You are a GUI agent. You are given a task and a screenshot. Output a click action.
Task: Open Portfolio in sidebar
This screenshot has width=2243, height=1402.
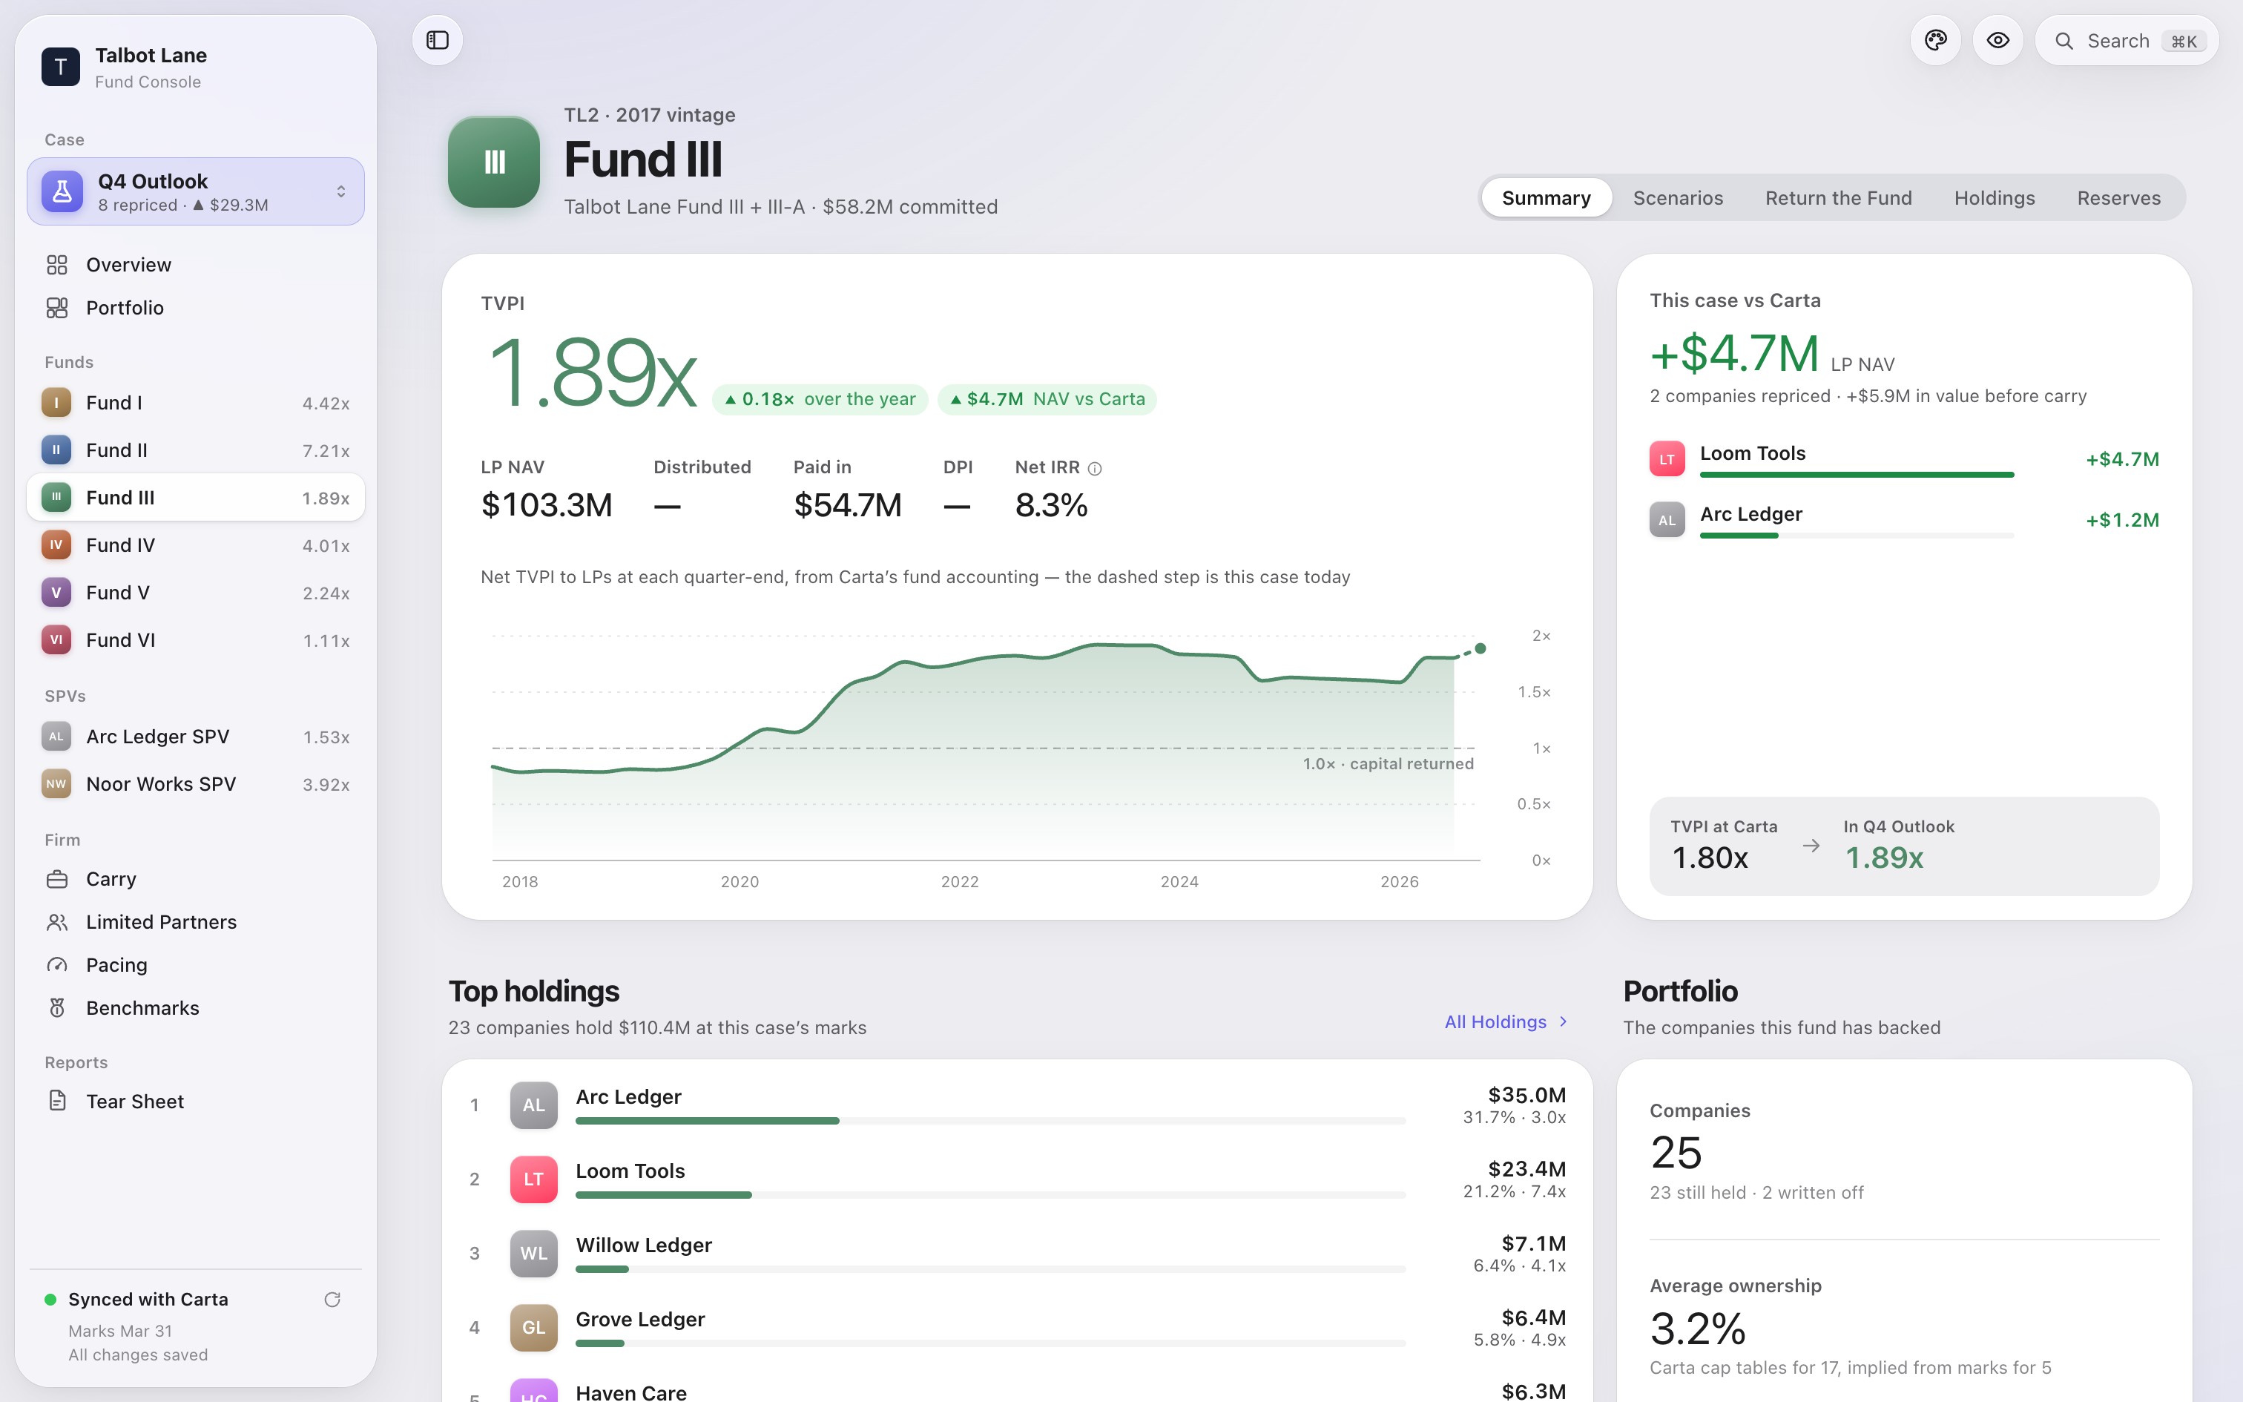196,308
